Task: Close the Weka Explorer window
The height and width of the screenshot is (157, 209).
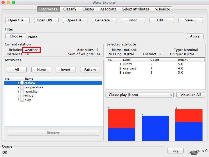Action: tap(3, 2)
